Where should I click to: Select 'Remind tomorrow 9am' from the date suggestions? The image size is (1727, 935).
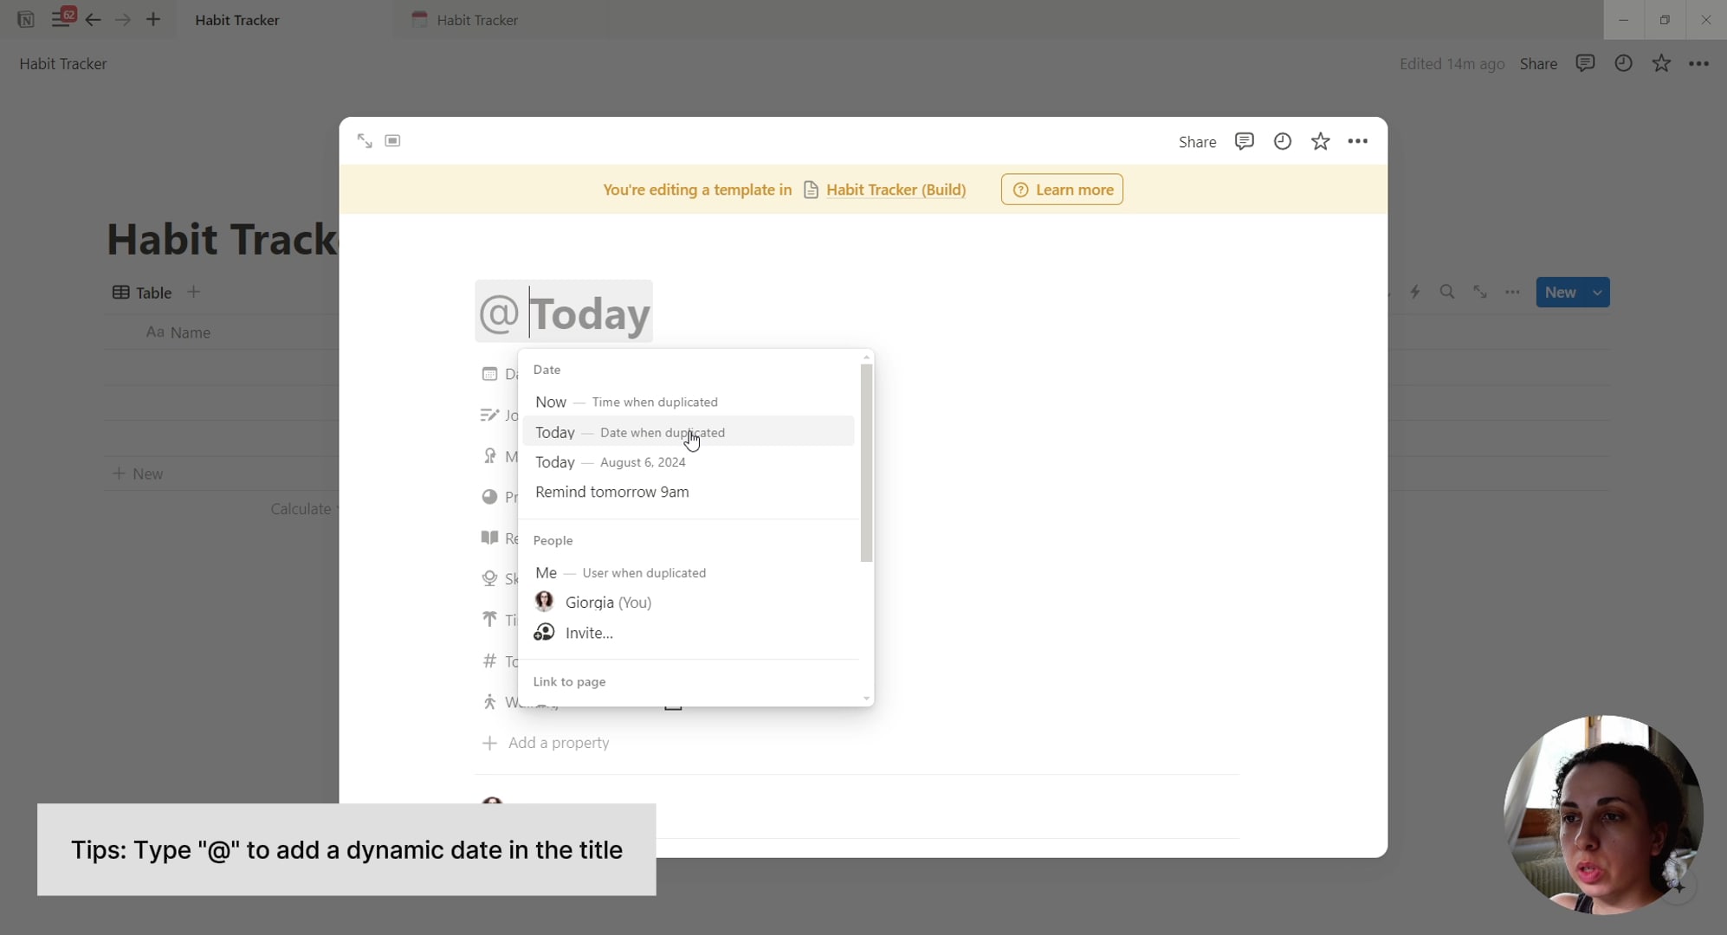(611, 492)
